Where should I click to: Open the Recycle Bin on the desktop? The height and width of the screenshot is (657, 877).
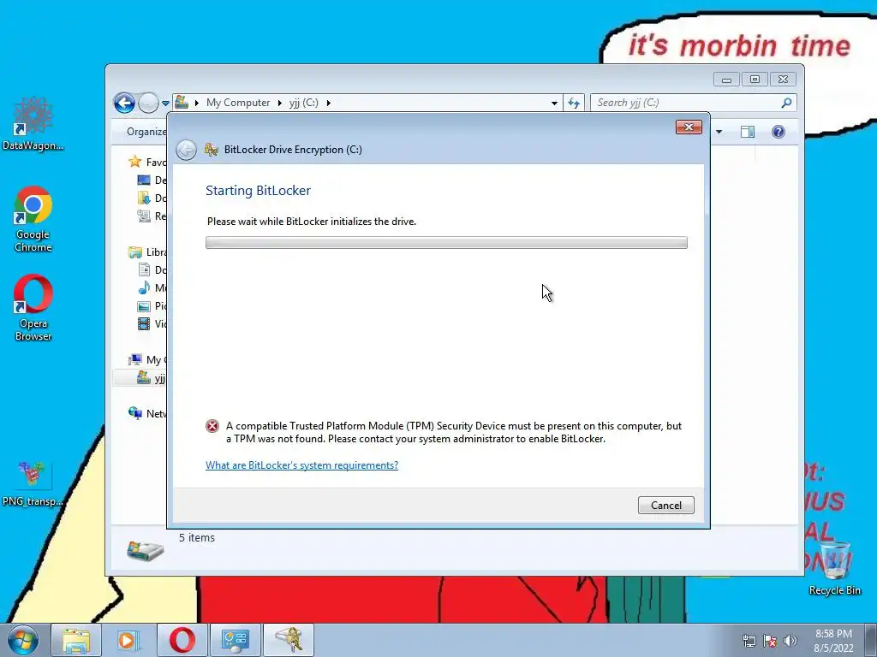coord(834,569)
